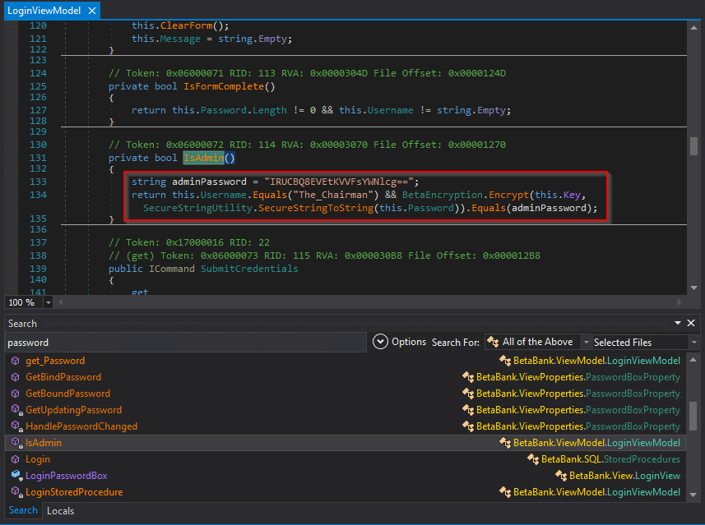Click the All of the Above icon
The height and width of the screenshot is (525, 705).
(494, 342)
